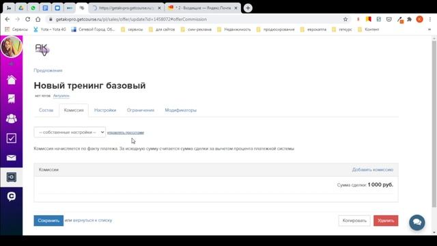Viewport: 437px width, 246px height.
Task: Expand the продюсирование bookmarks folder
Action: (275, 29)
